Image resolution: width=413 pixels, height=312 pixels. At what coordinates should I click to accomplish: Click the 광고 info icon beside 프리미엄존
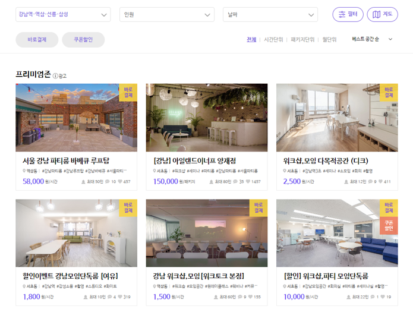[55, 76]
